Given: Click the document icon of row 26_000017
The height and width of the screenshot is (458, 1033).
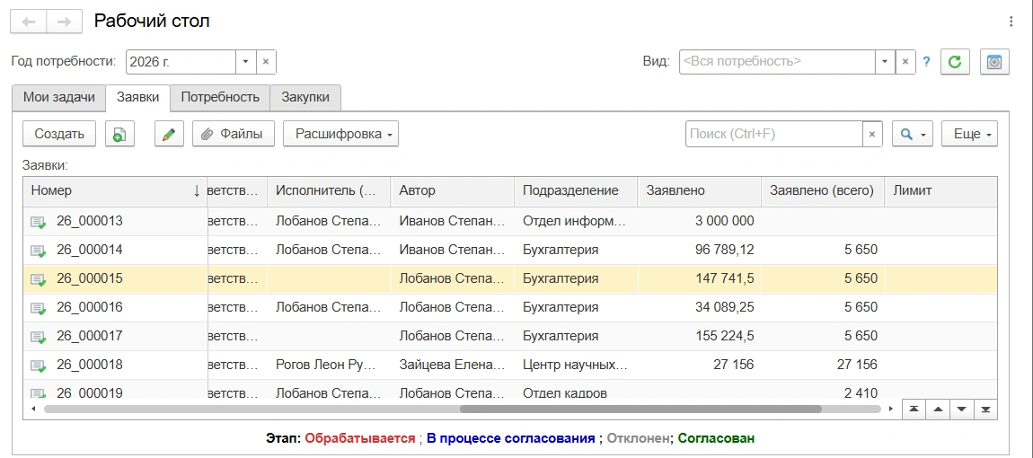Looking at the screenshot, I should 39,337.
